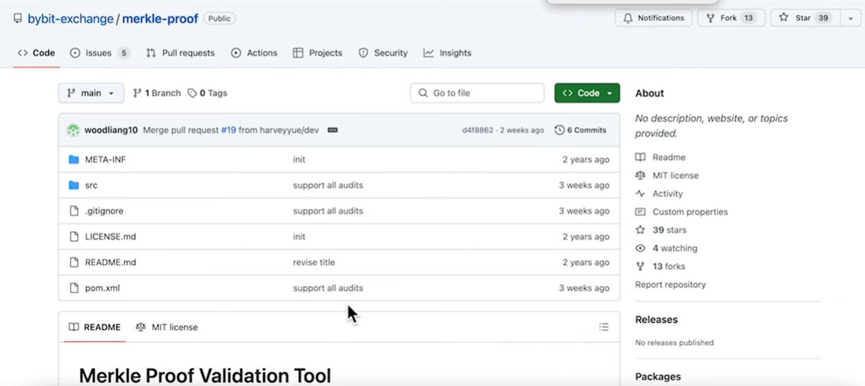Open the Pull requests tab
The height and width of the screenshot is (386, 865).
pyautogui.click(x=180, y=53)
